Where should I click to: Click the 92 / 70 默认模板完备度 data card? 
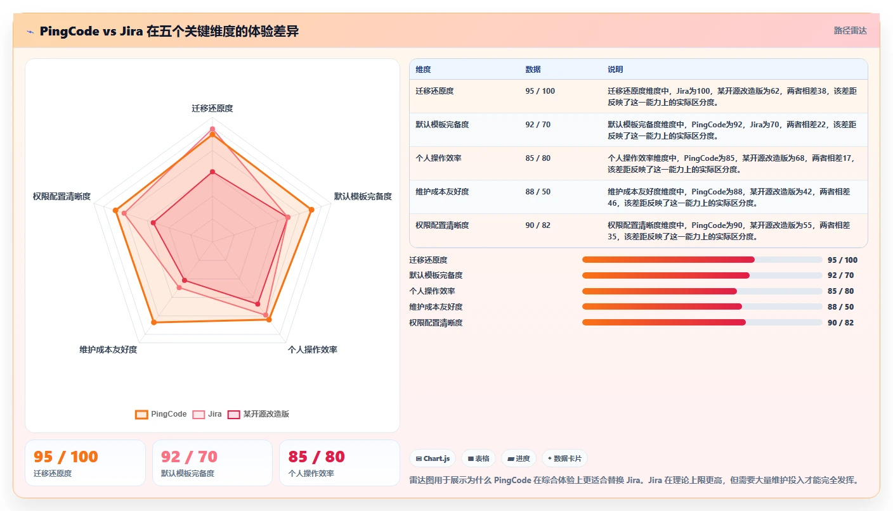click(212, 463)
